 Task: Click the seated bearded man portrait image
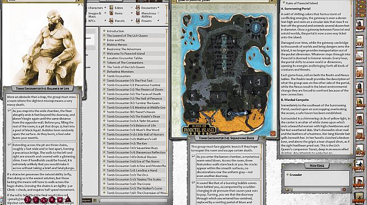pos(43,44)
